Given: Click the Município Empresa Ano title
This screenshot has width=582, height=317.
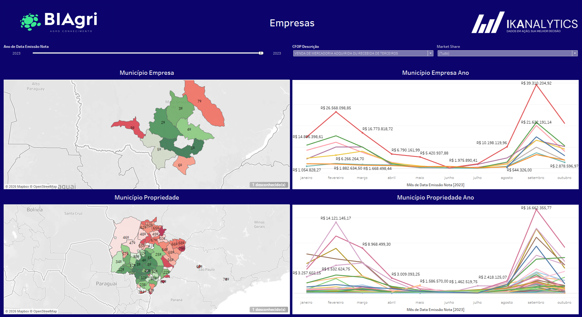Looking at the screenshot, I should tap(436, 73).
